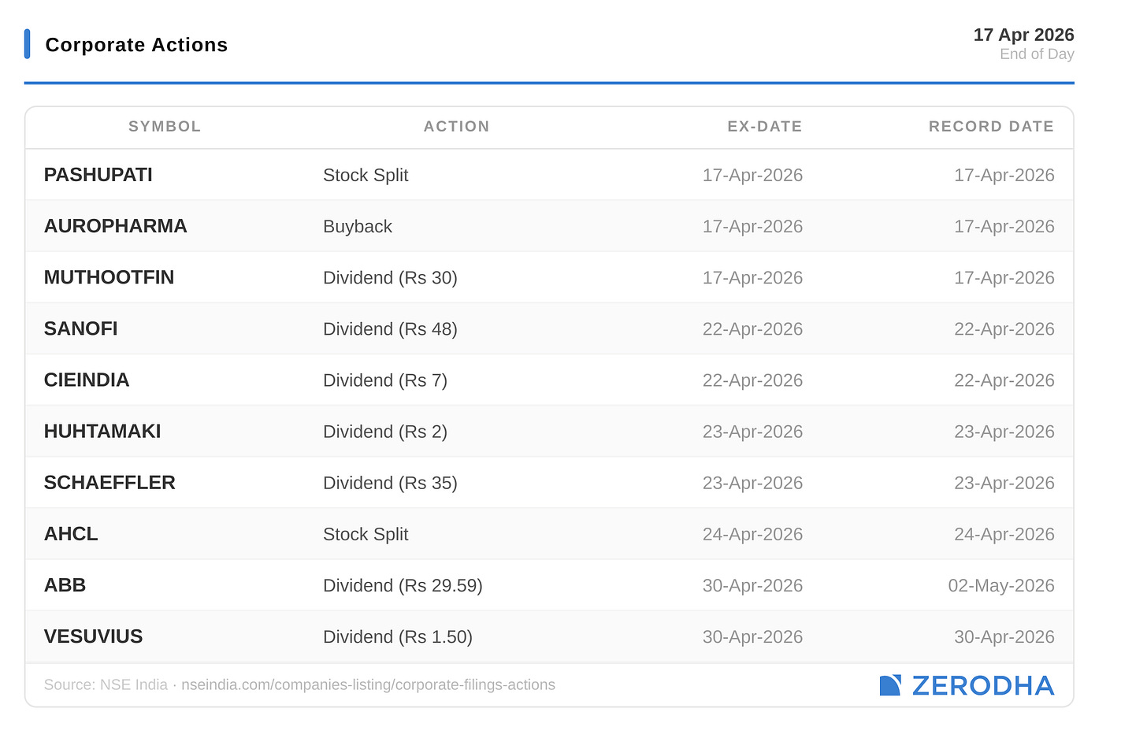Click the PASHUPATI record date cell
Screen dimensions: 1147x738
pos(1004,176)
